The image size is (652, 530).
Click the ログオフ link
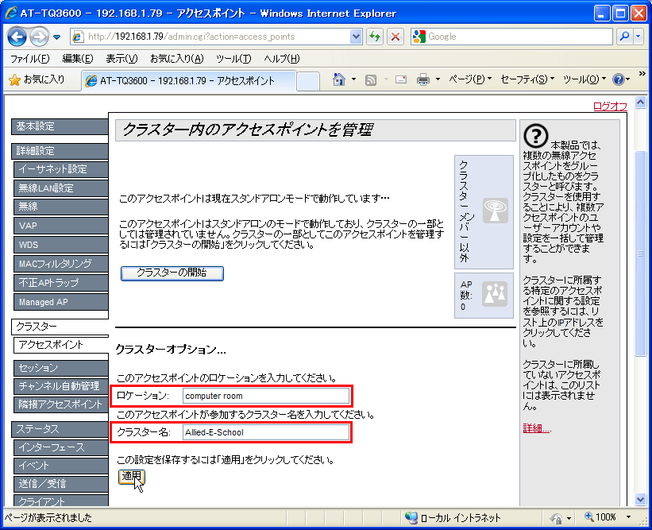[x=610, y=106]
